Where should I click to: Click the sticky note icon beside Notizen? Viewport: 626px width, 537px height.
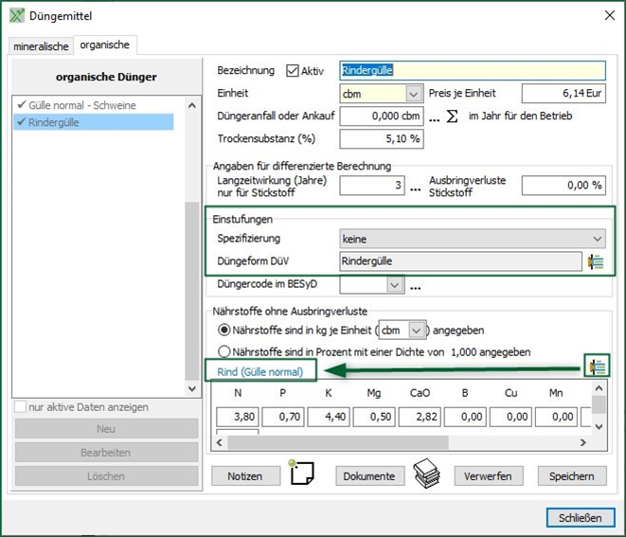click(x=300, y=474)
